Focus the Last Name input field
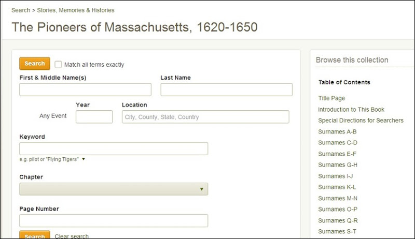The image size is (415, 239). pyautogui.click(x=227, y=89)
